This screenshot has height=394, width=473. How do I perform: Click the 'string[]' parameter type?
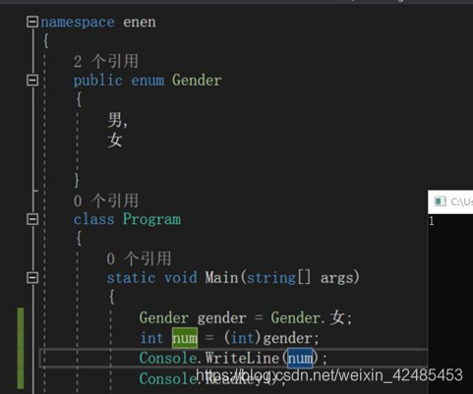click(x=278, y=278)
